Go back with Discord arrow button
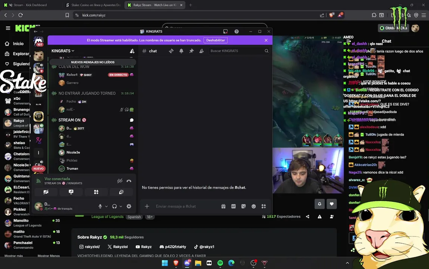Viewport: 429px width, 269px height. point(35,31)
